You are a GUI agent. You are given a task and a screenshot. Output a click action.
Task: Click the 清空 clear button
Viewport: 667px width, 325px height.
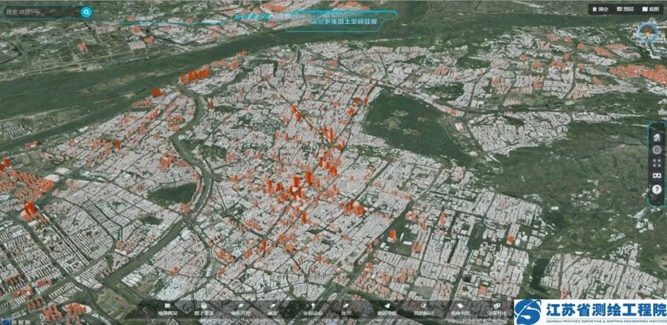click(601, 9)
